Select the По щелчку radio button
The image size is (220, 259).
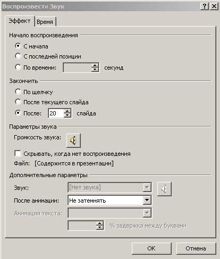18,91
